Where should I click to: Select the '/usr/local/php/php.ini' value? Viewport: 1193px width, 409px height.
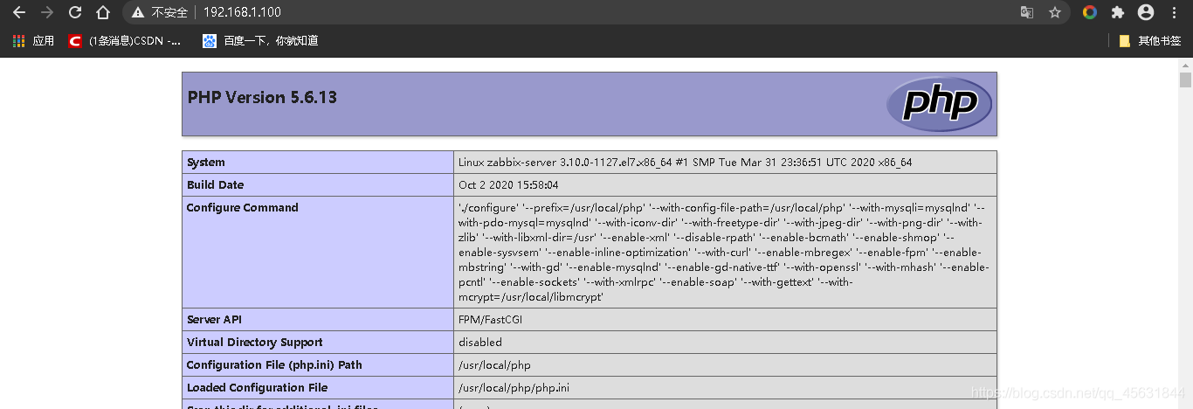(512, 388)
